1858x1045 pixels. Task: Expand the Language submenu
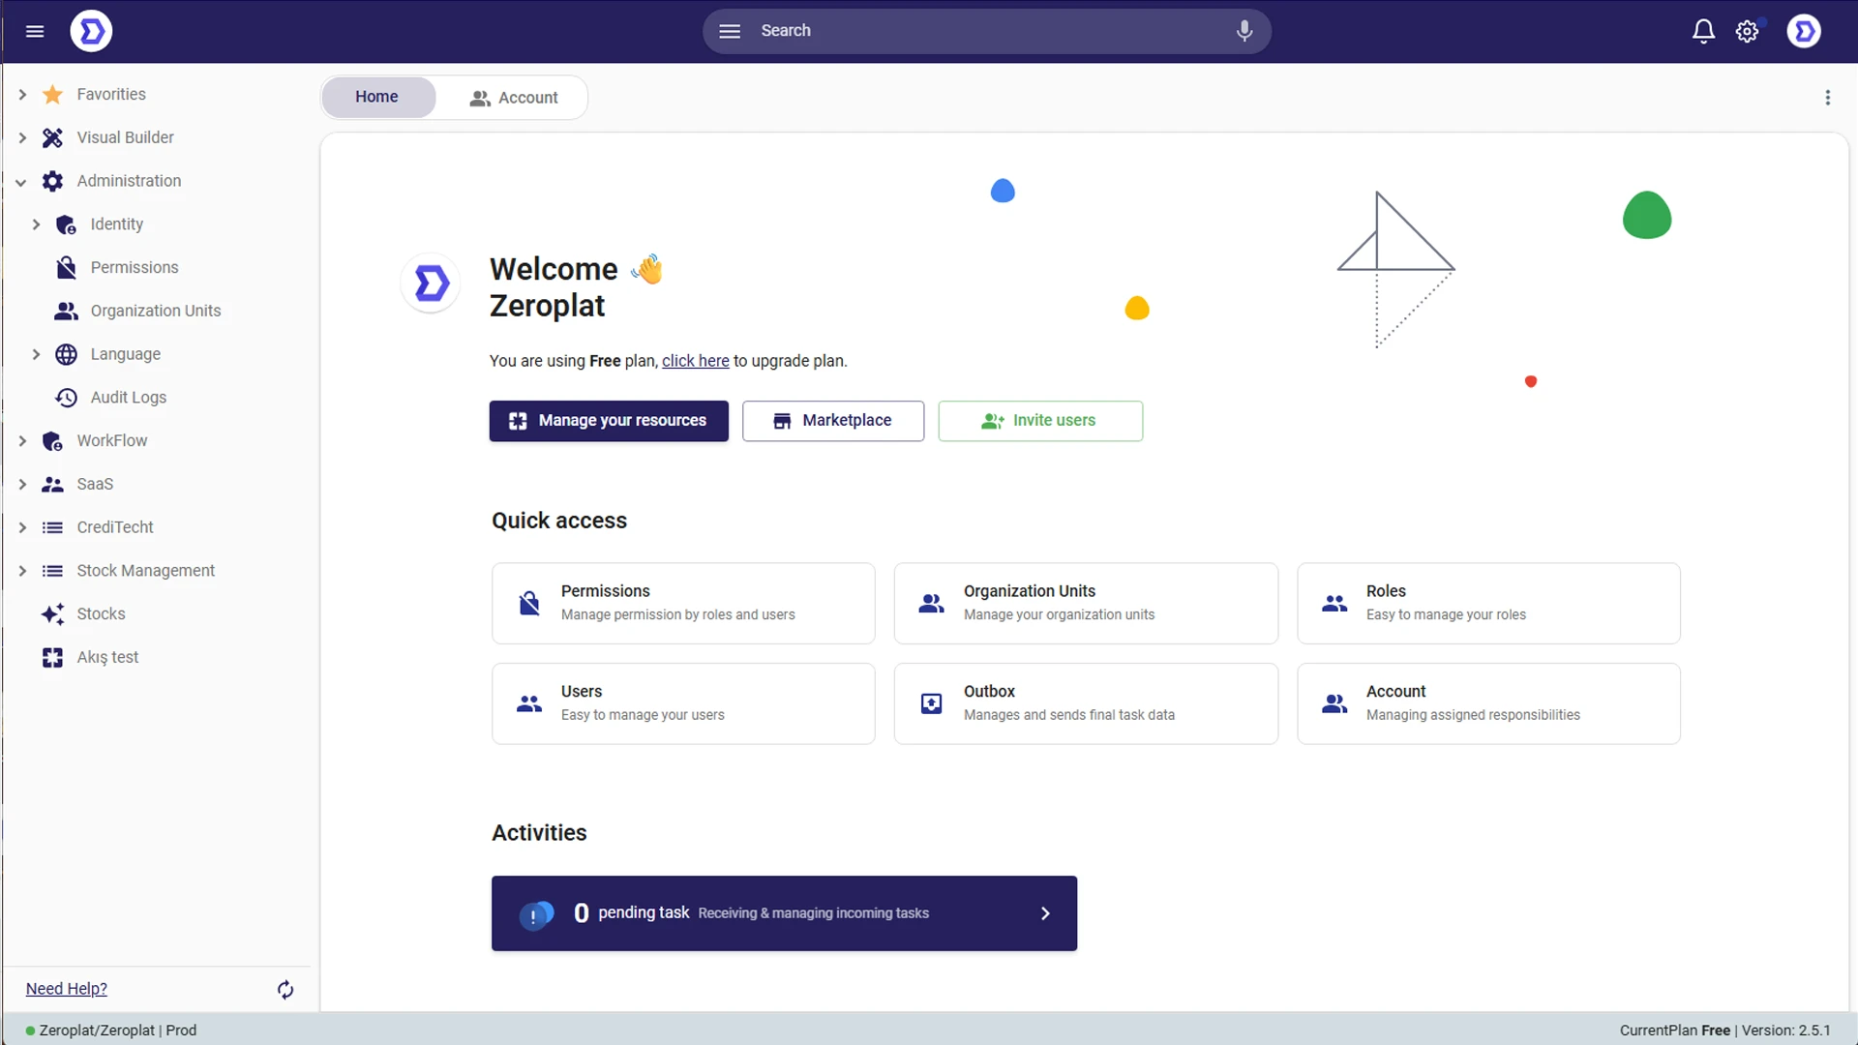click(36, 354)
